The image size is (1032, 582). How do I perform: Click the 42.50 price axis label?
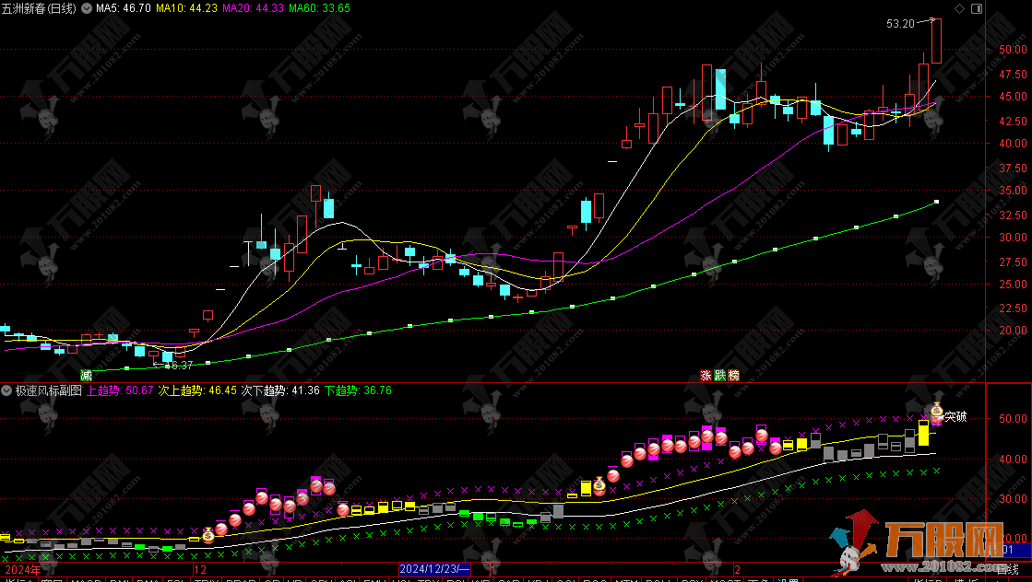[x=1013, y=121]
